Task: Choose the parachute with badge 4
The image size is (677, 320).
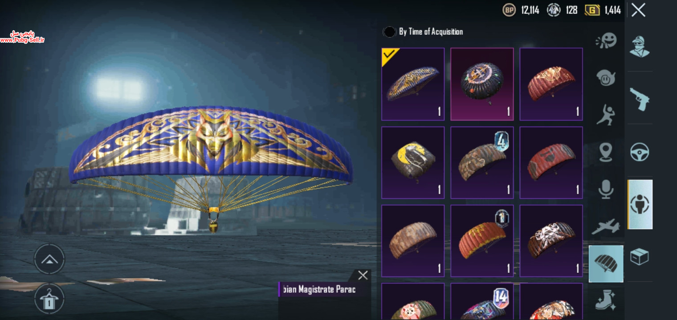Action: pyautogui.click(x=482, y=162)
